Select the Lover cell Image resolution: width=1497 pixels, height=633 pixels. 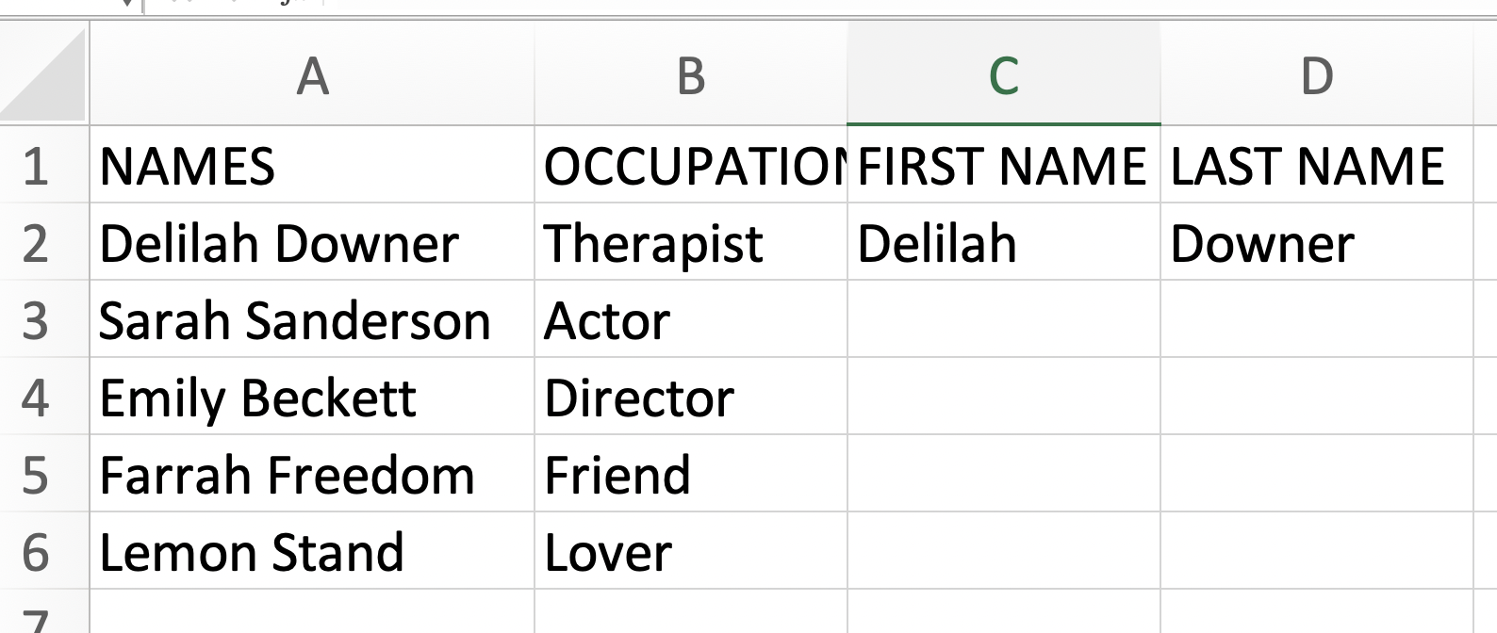coord(691,551)
